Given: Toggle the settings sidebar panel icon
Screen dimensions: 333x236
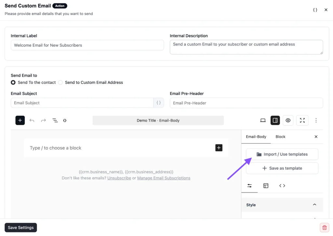Looking at the screenshot, I should click(x=275, y=120).
